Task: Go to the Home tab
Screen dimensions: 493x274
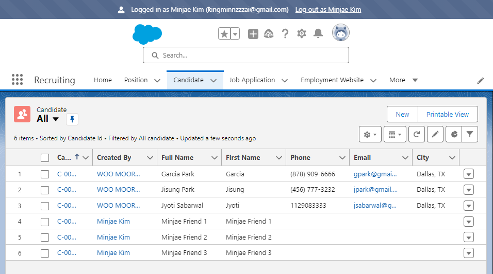Action: point(103,80)
